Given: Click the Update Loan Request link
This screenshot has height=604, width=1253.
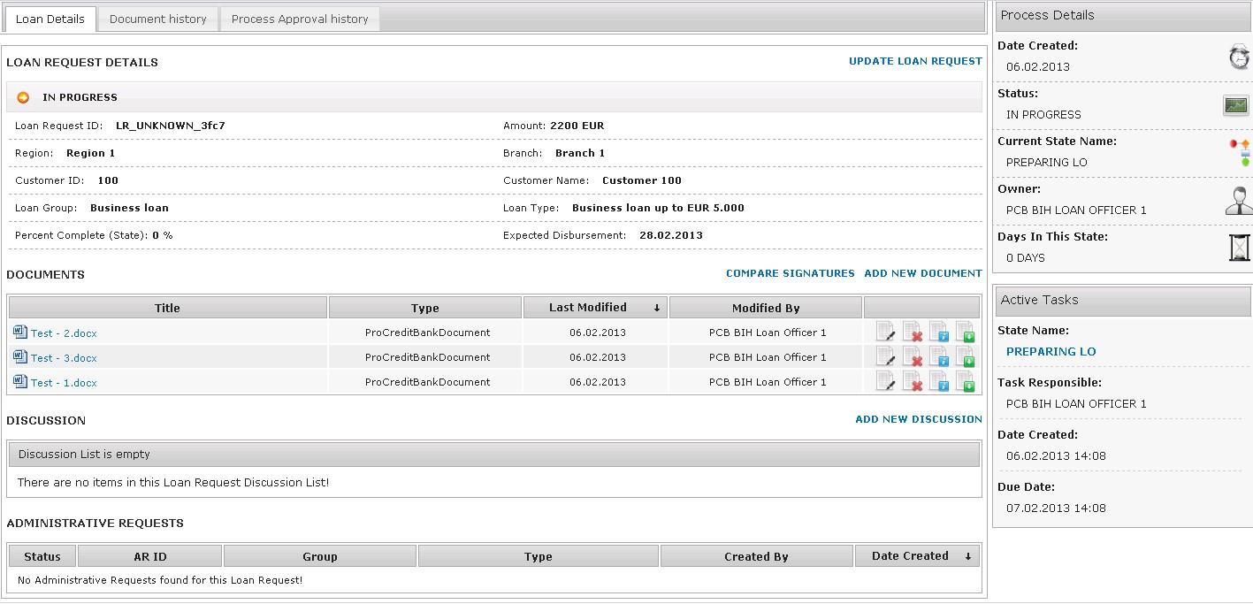Looking at the screenshot, I should (915, 61).
